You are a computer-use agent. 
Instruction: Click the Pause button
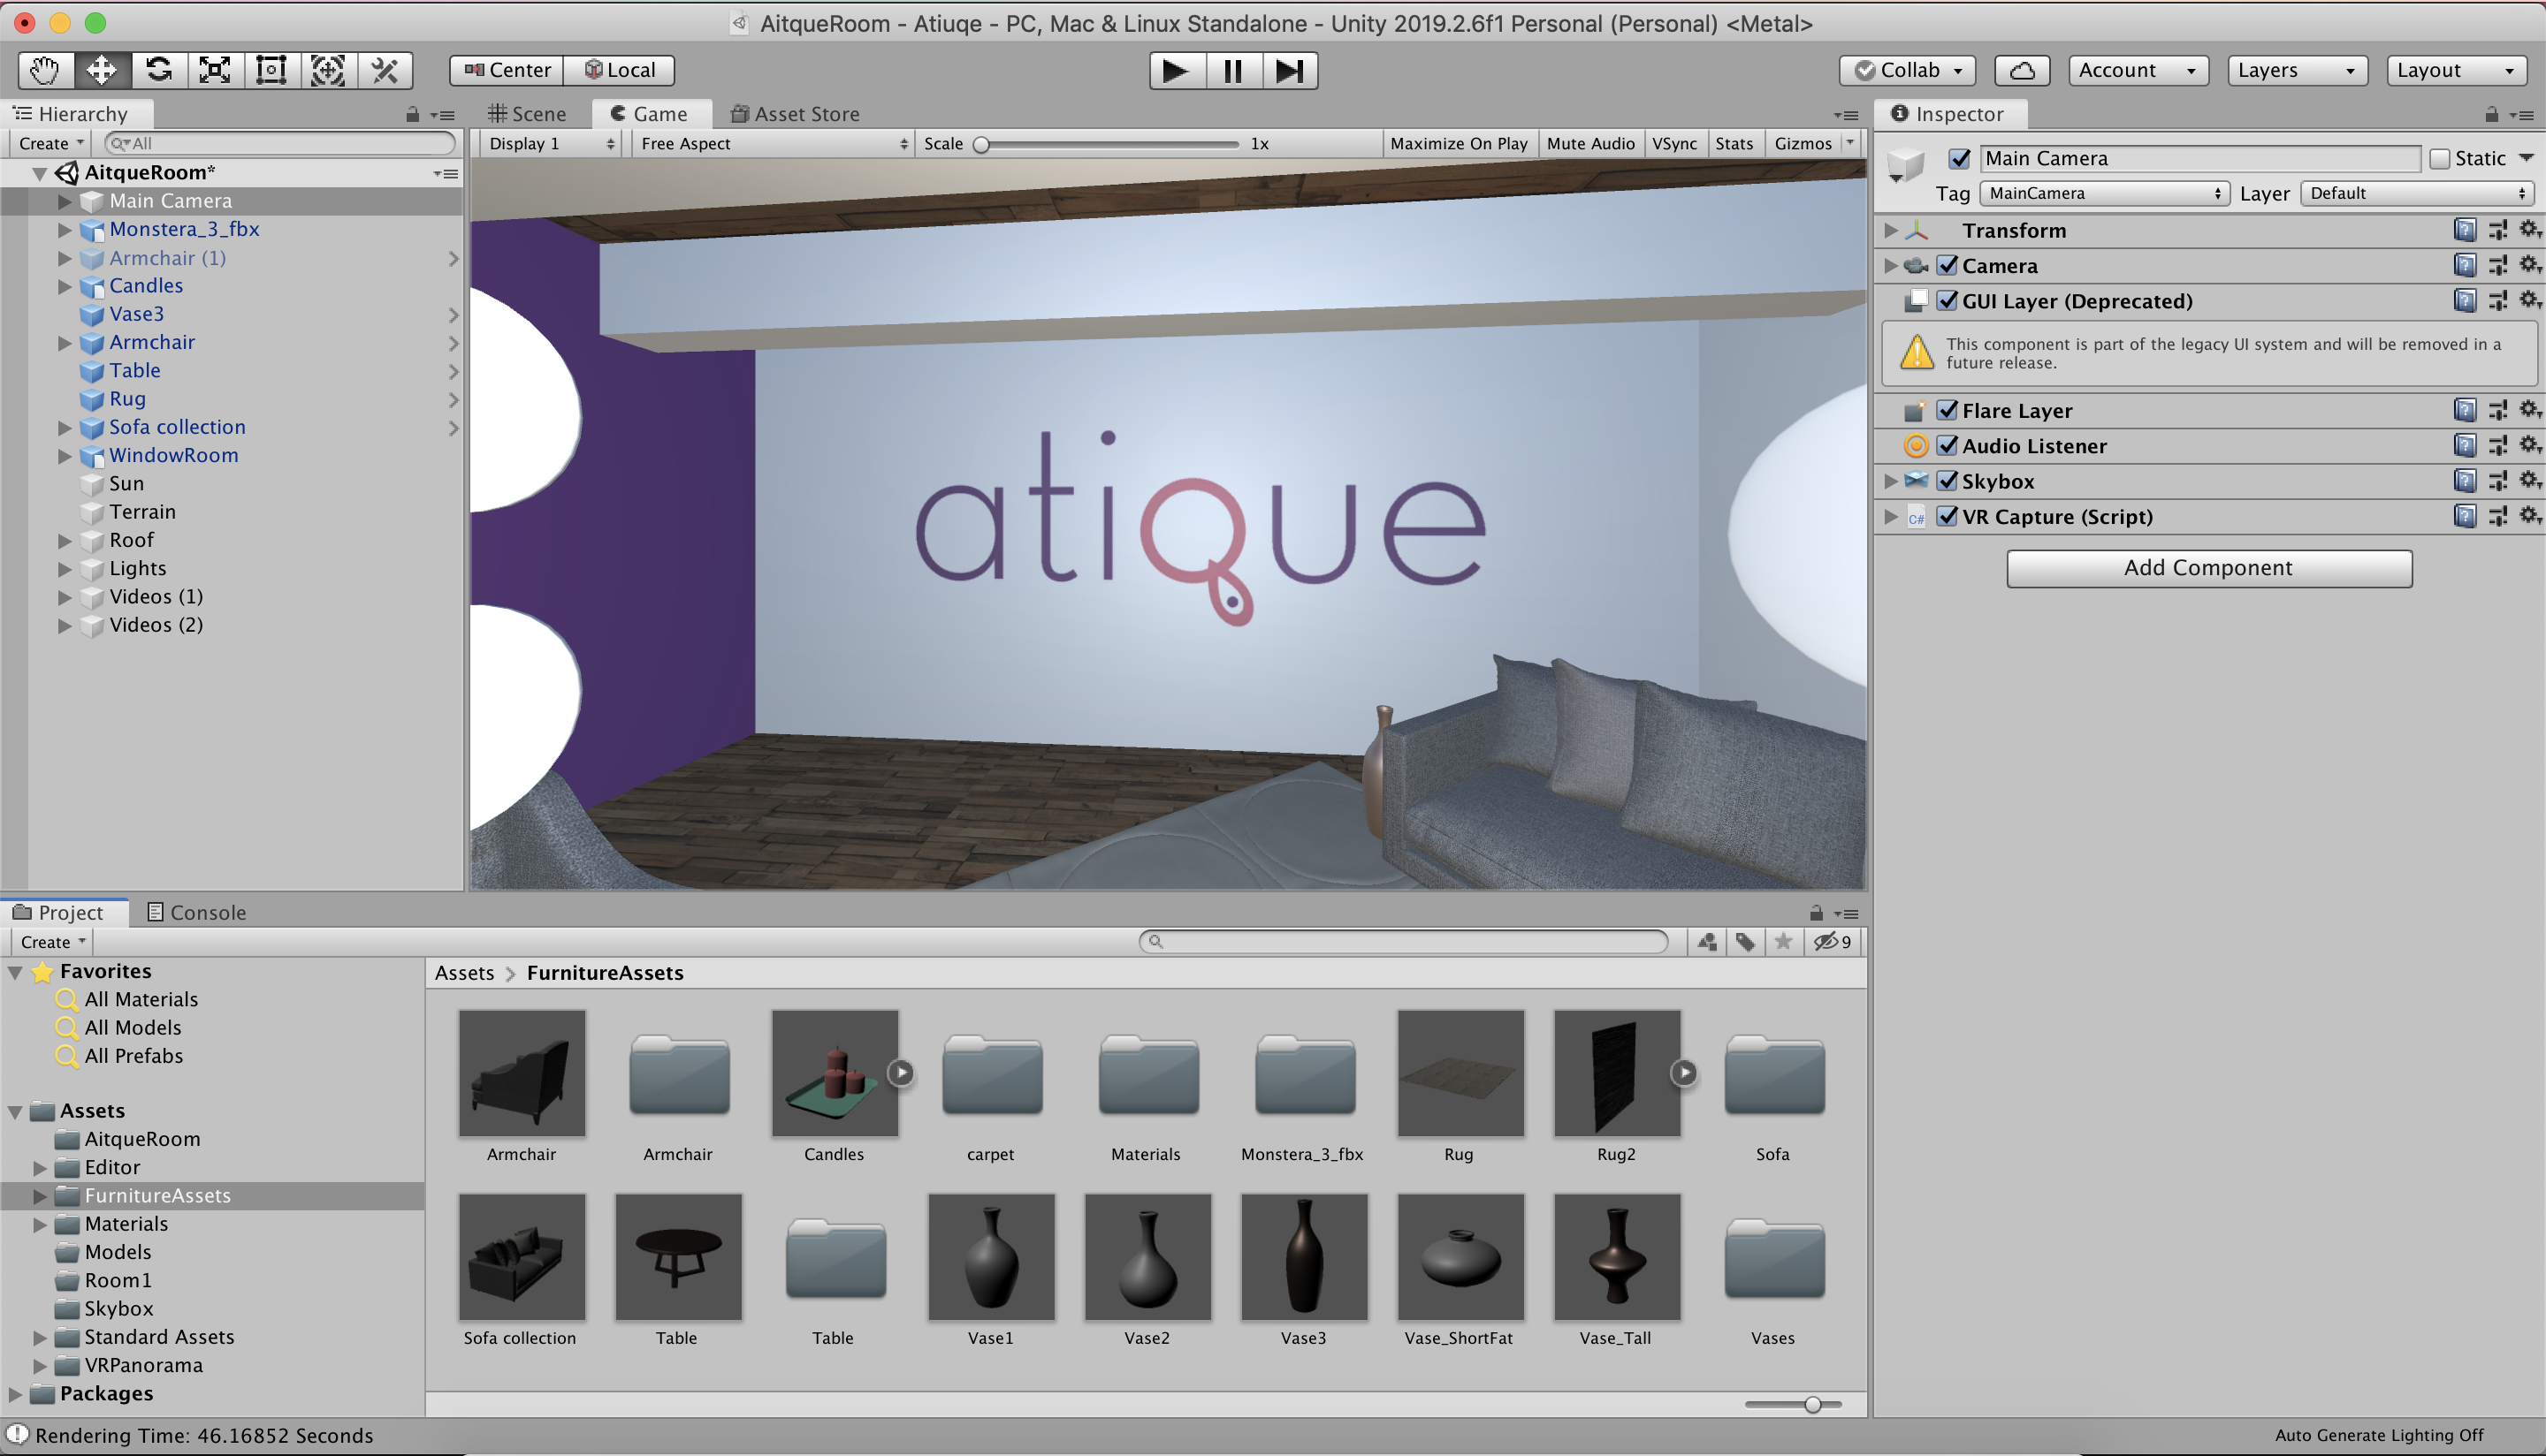(x=1232, y=71)
